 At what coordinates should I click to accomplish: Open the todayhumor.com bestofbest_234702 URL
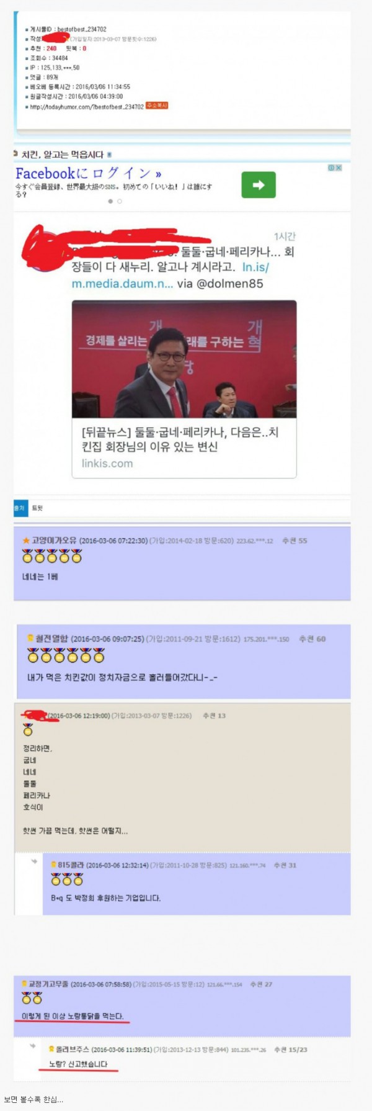tap(87, 107)
